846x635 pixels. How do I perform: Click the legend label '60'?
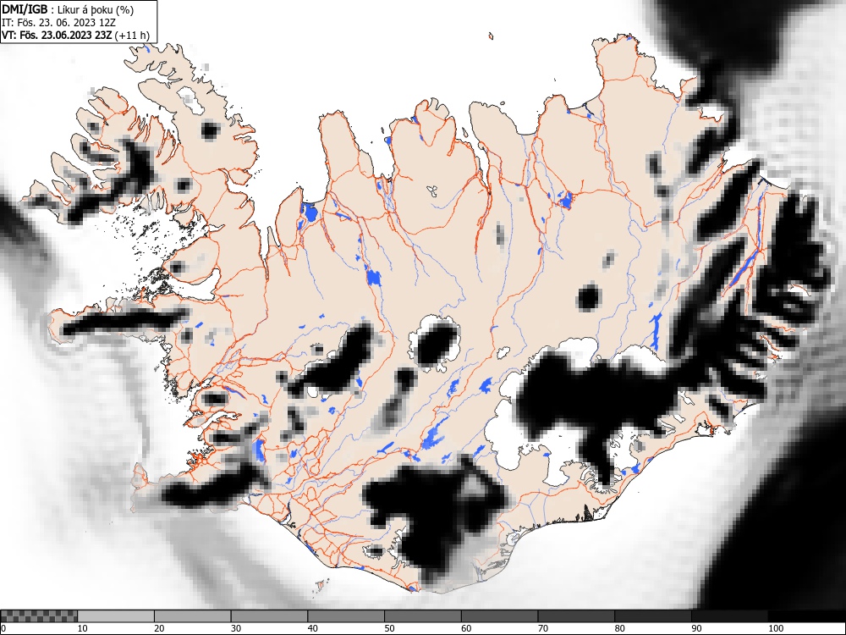click(x=466, y=628)
